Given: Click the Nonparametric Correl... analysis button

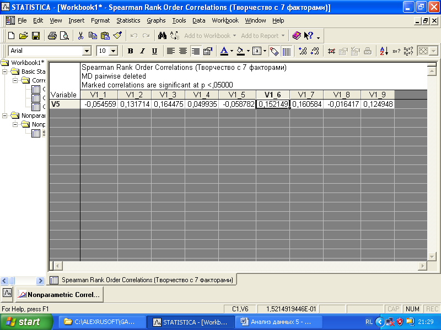Looking at the screenshot, I should pos(60,295).
